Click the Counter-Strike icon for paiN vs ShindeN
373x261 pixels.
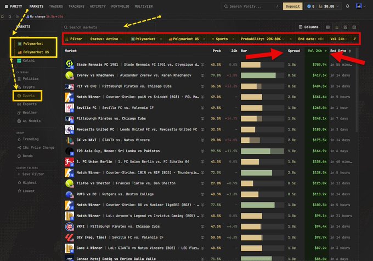click(x=70, y=97)
